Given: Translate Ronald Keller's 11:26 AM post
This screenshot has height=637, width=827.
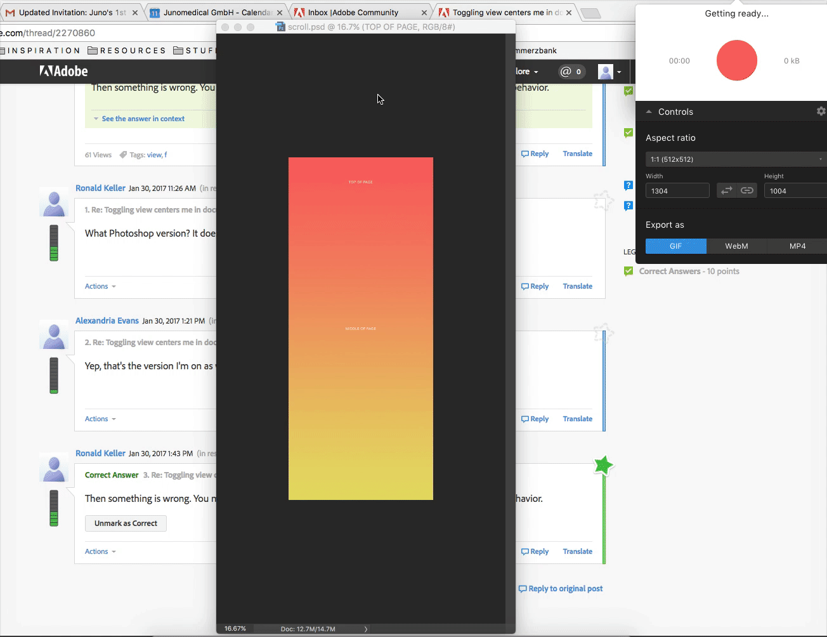Looking at the screenshot, I should click(x=578, y=286).
